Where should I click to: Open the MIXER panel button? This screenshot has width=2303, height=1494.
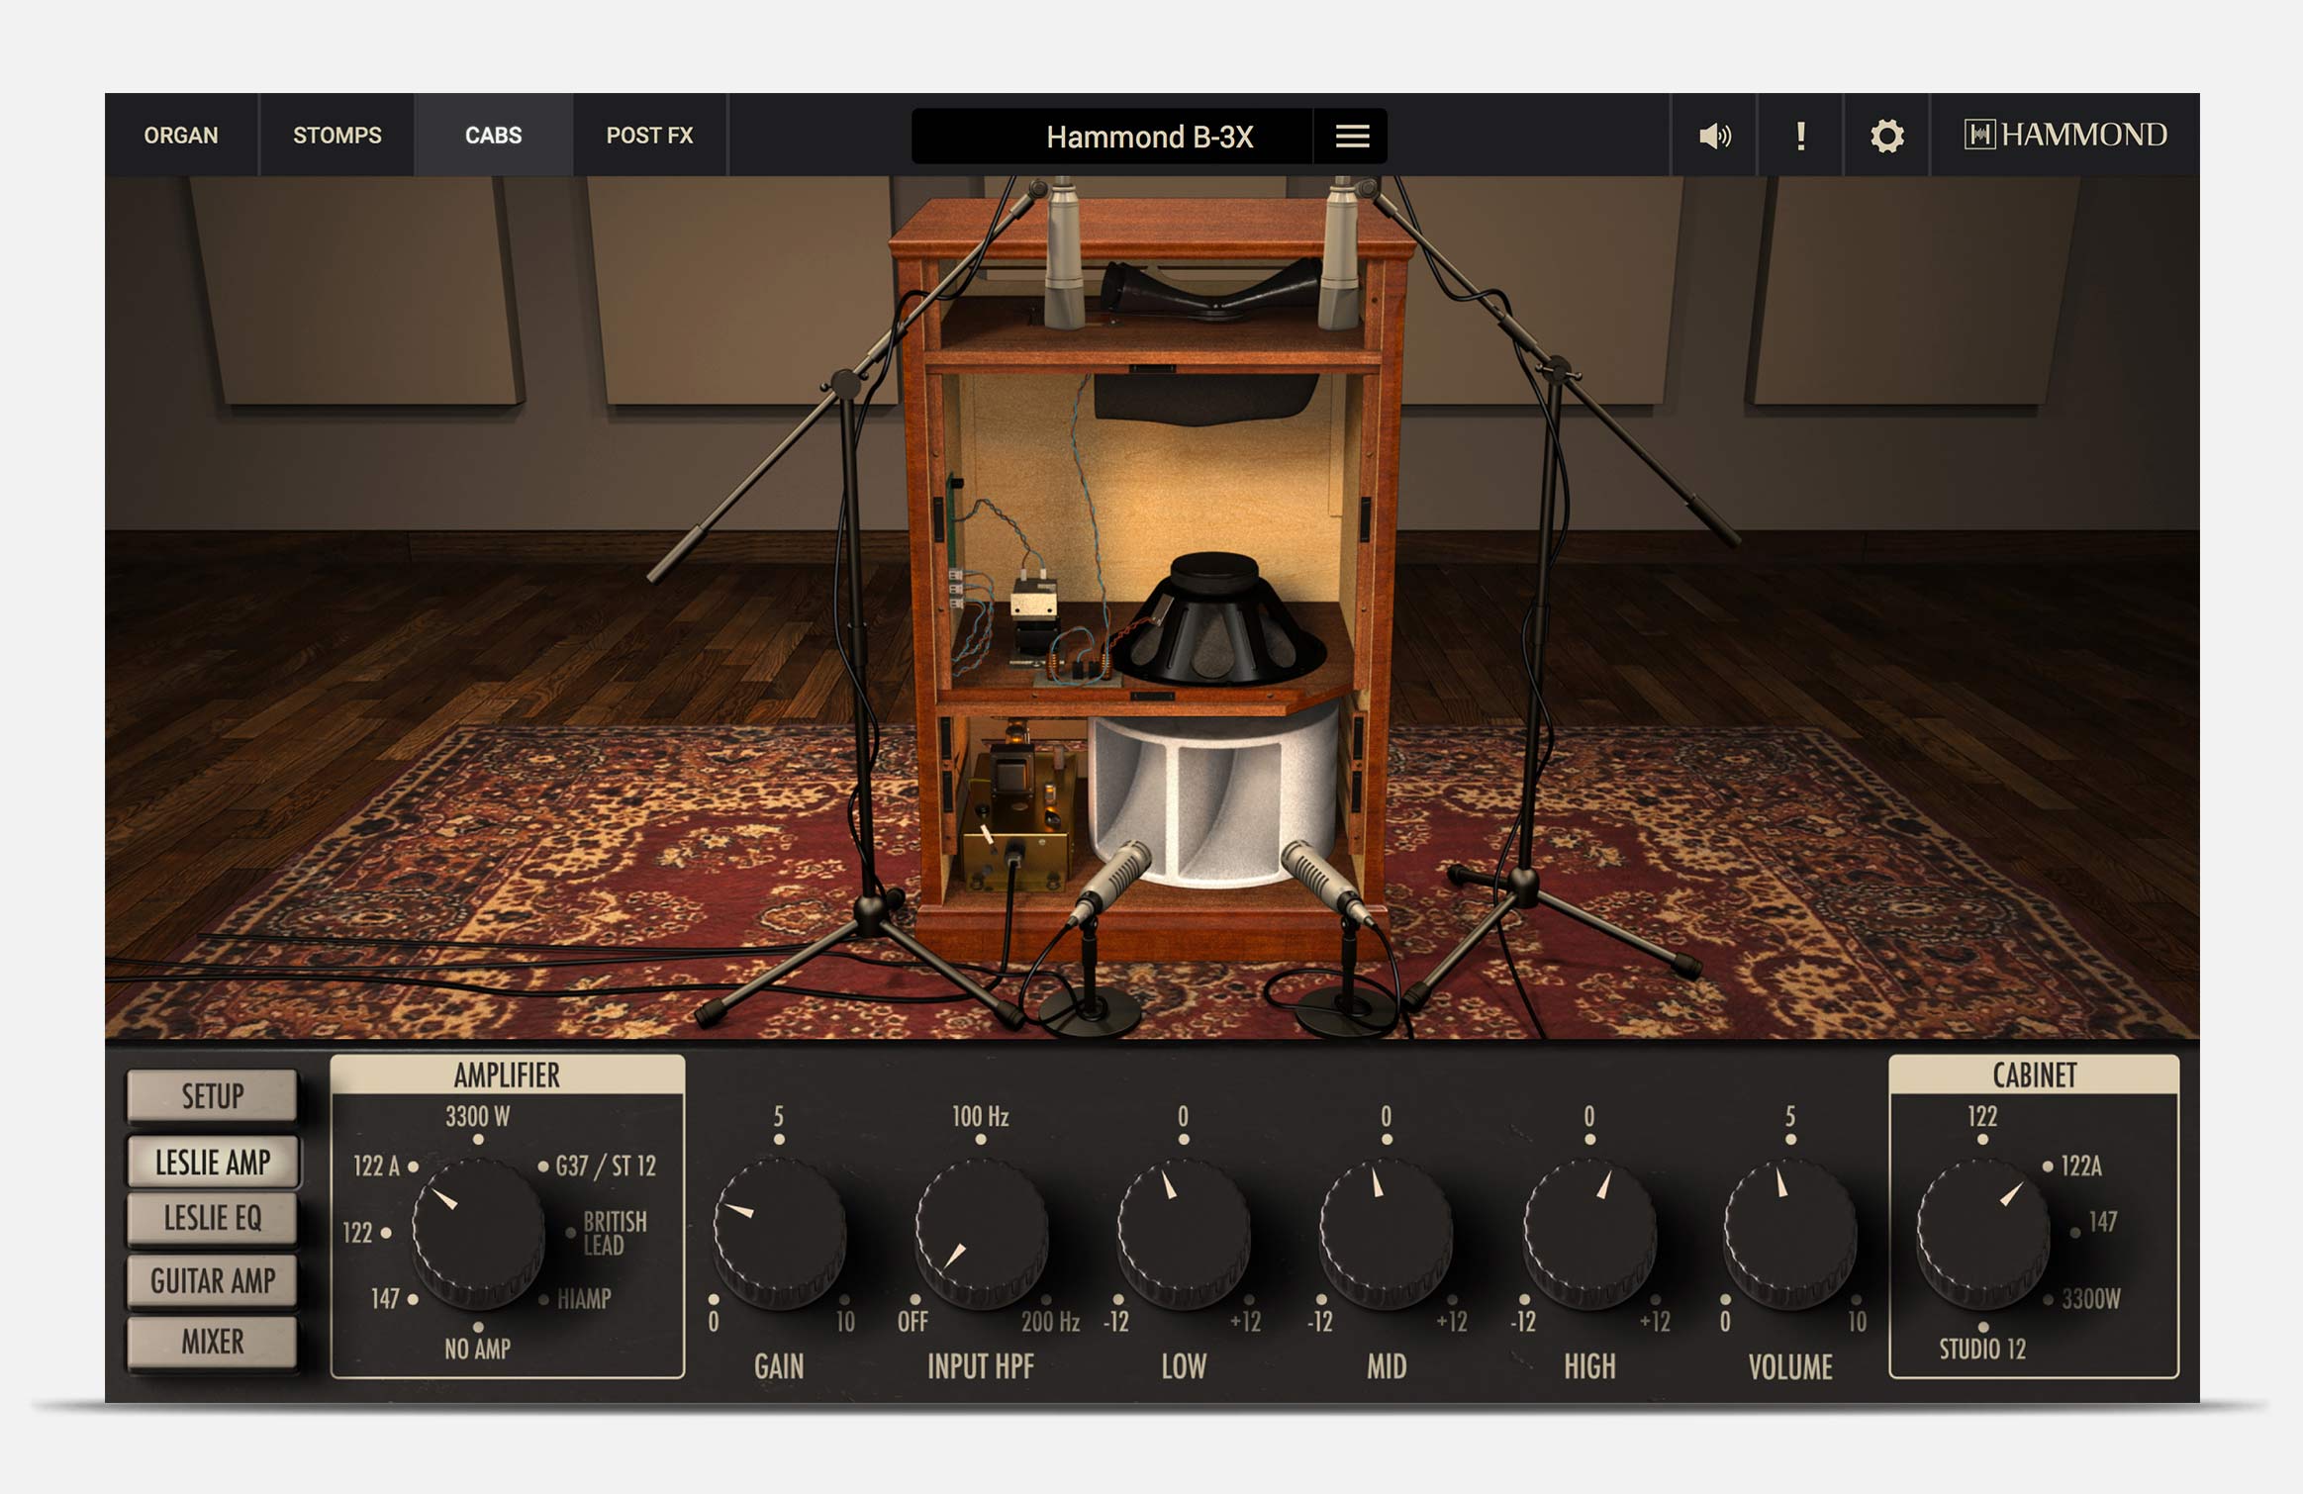coord(212,1343)
